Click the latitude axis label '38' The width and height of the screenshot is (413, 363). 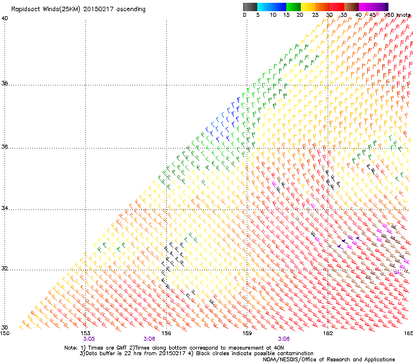pos(4,83)
